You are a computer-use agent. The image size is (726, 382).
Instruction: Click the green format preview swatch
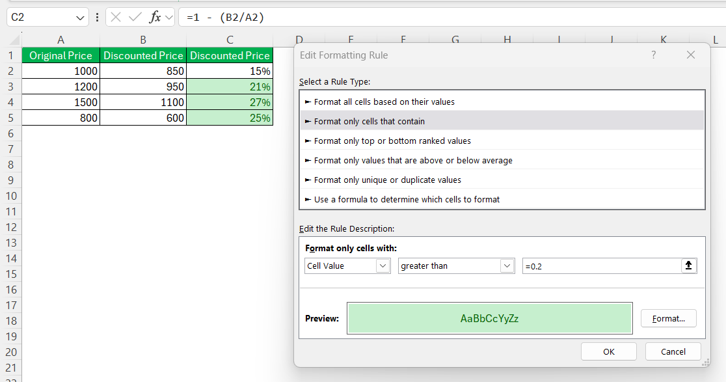[x=490, y=318]
